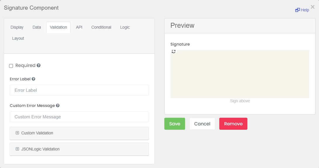This screenshot has height=168, width=319.
Task: Expand the JSONLogic Validation panel
Action: click(x=79, y=149)
